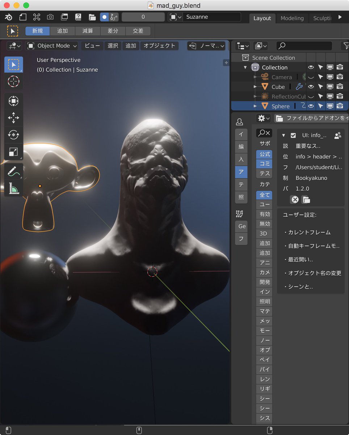The height and width of the screenshot is (435, 349).
Task: Select the Transform tool
Action: point(13,101)
